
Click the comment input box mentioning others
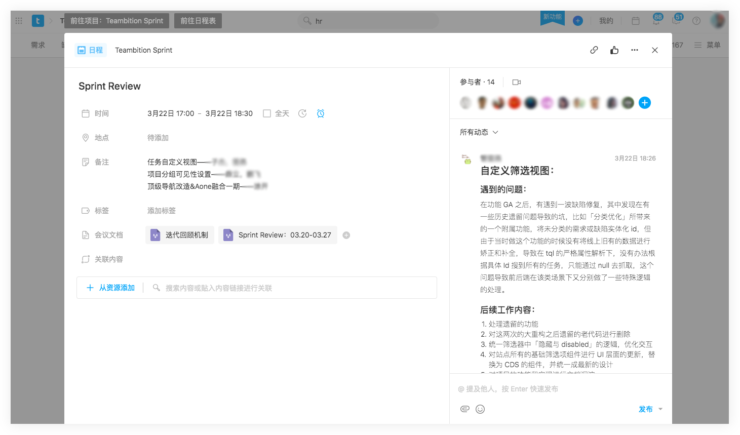point(561,389)
